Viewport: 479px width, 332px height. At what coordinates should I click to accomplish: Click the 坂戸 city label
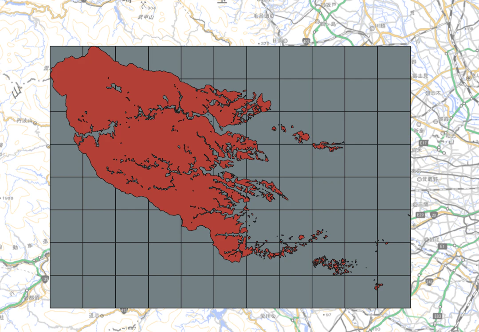(x=331, y=5)
